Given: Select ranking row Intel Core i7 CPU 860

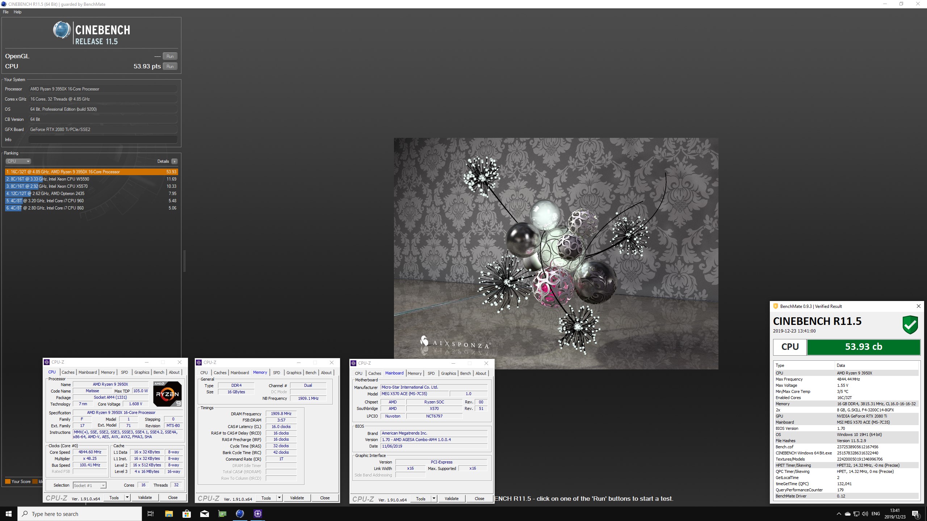Looking at the screenshot, I should [x=91, y=208].
